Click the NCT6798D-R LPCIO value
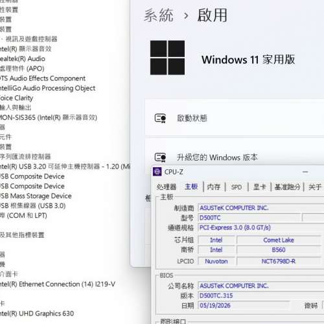Screen dimensions: 324x324 pos(279,261)
